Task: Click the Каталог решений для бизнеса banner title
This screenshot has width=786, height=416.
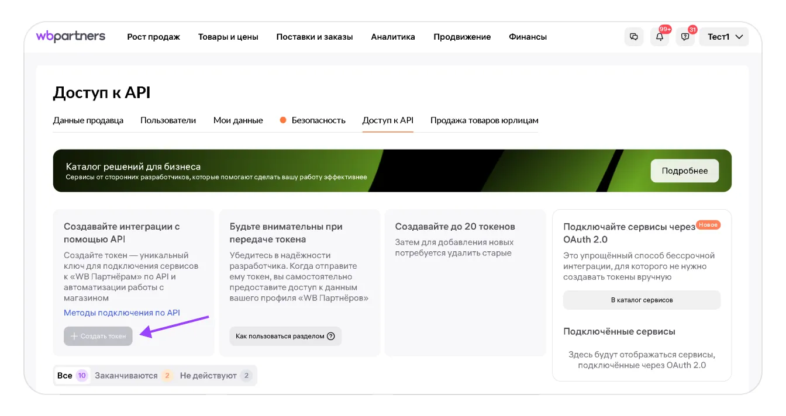Action: click(133, 167)
